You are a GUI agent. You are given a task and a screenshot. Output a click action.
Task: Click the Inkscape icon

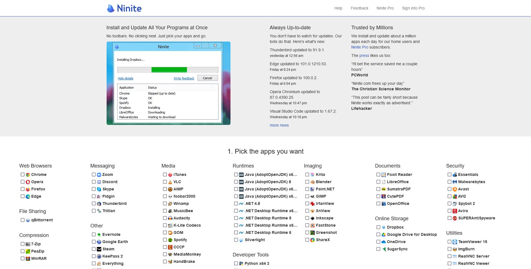313,218
